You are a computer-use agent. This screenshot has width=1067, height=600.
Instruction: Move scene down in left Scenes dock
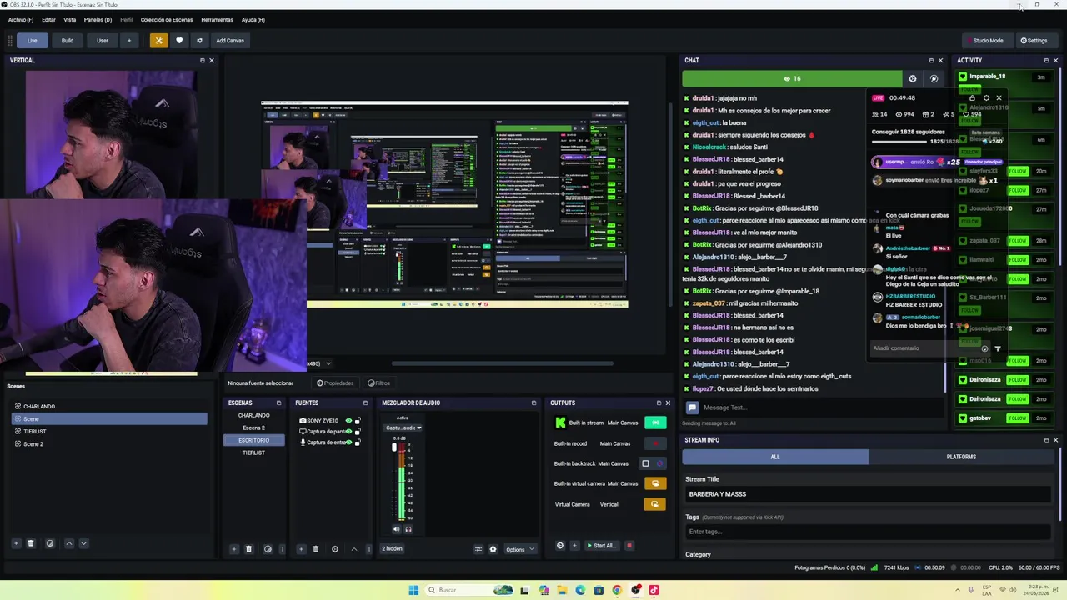(83, 543)
